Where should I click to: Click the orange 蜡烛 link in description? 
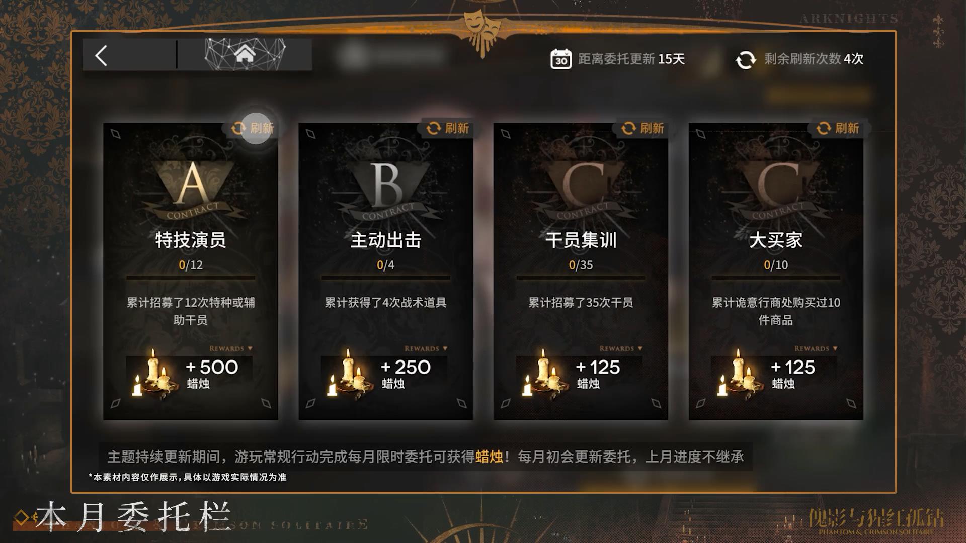tap(489, 457)
